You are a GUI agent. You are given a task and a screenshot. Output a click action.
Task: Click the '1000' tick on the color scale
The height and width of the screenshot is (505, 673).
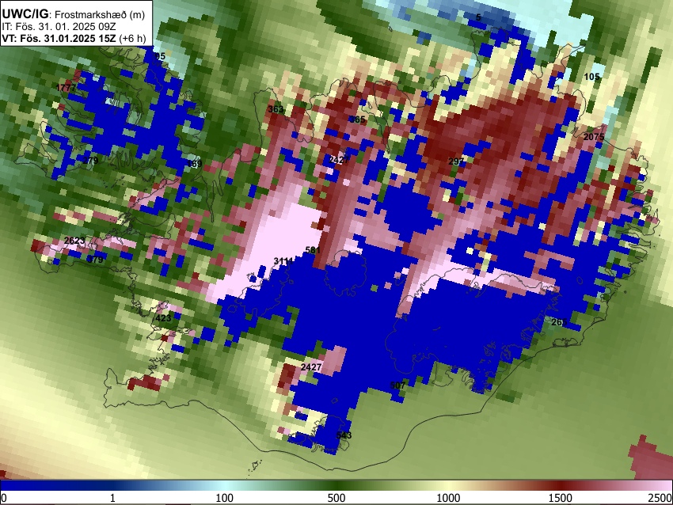click(x=448, y=498)
